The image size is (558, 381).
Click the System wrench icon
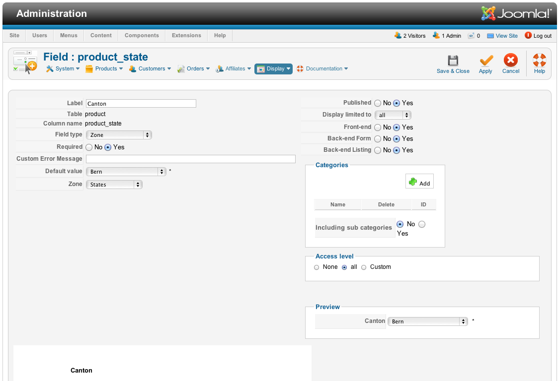pos(50,69)
